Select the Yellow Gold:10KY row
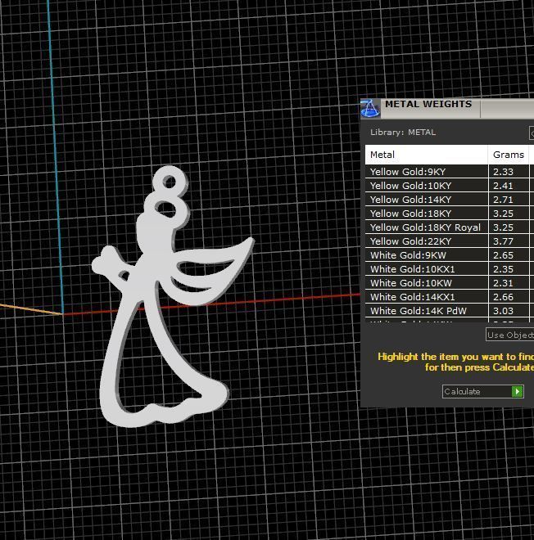The width and height of the screenshot is (534, 540). click(450, 186)
